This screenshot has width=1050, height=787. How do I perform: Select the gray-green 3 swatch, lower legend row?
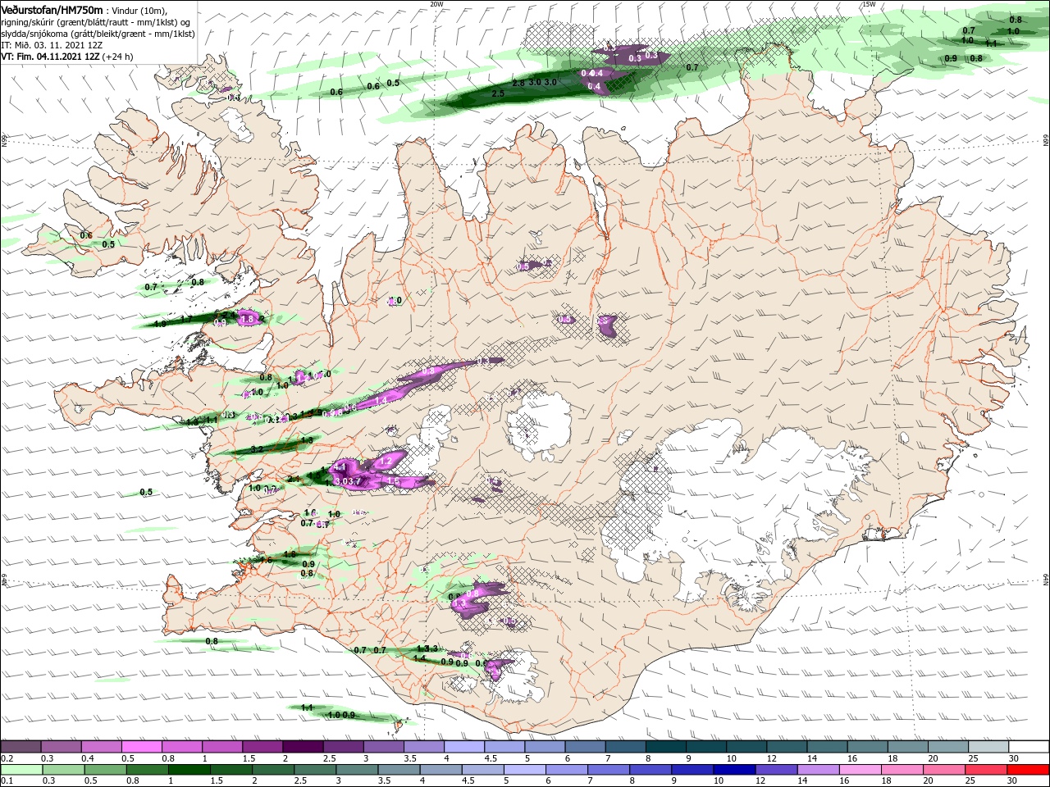(x=356, y=770)
